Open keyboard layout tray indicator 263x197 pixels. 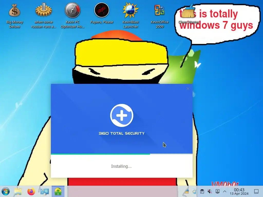(217, 191)
